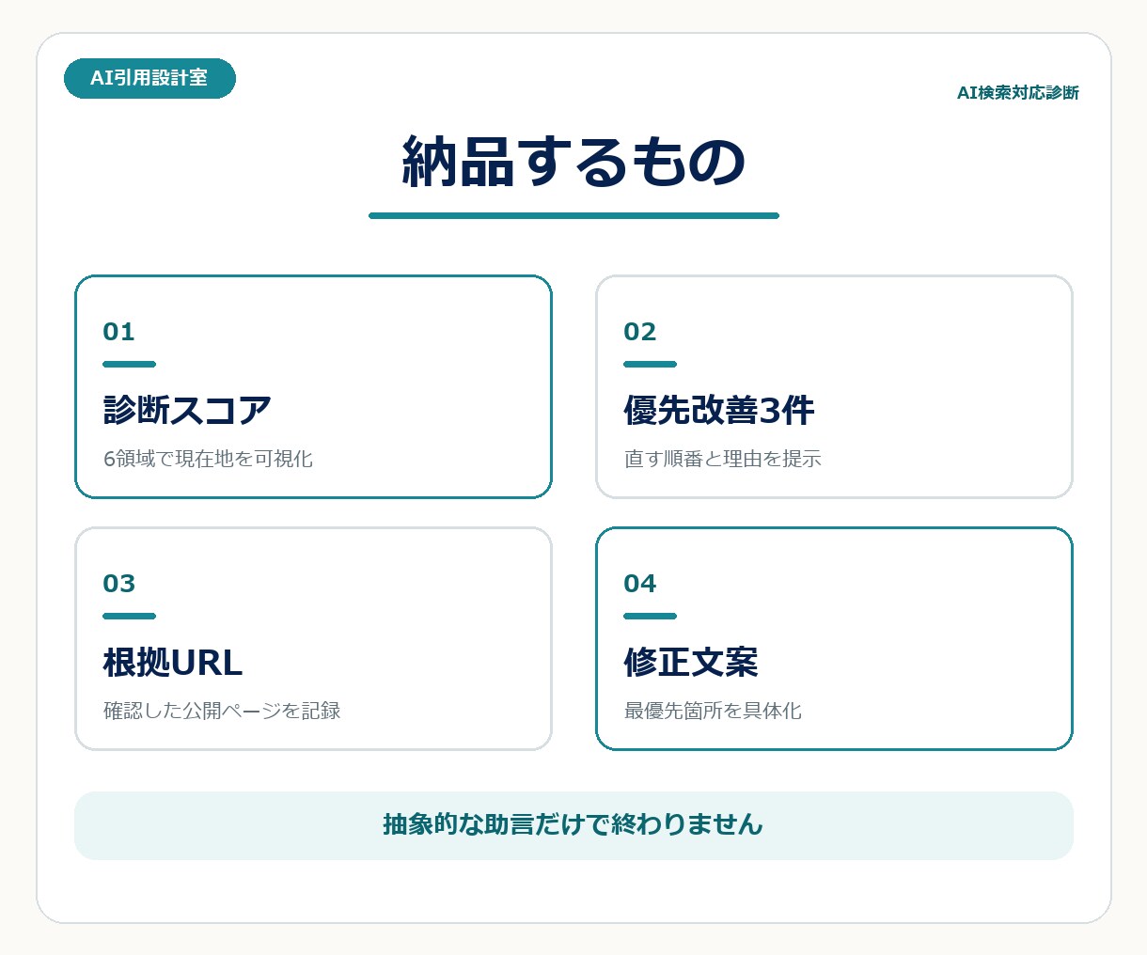Open the 修正文案 card title

point(691,662)
